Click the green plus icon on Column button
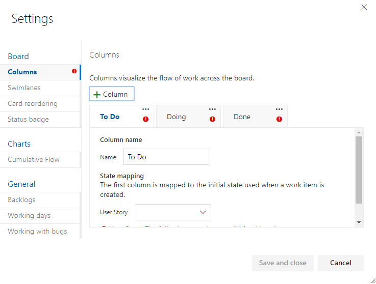The width and height of the screenshot is (376, 284). pyautogui.click(x=96, y=95)
